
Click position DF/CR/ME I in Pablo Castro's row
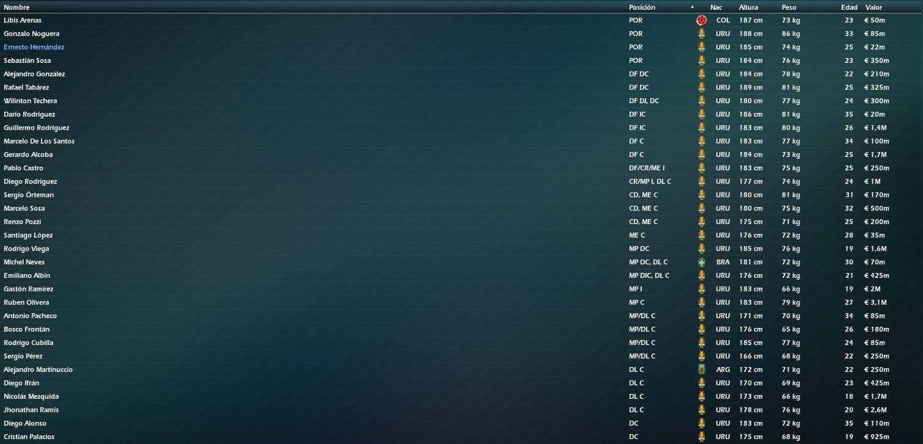pos(647,168)
